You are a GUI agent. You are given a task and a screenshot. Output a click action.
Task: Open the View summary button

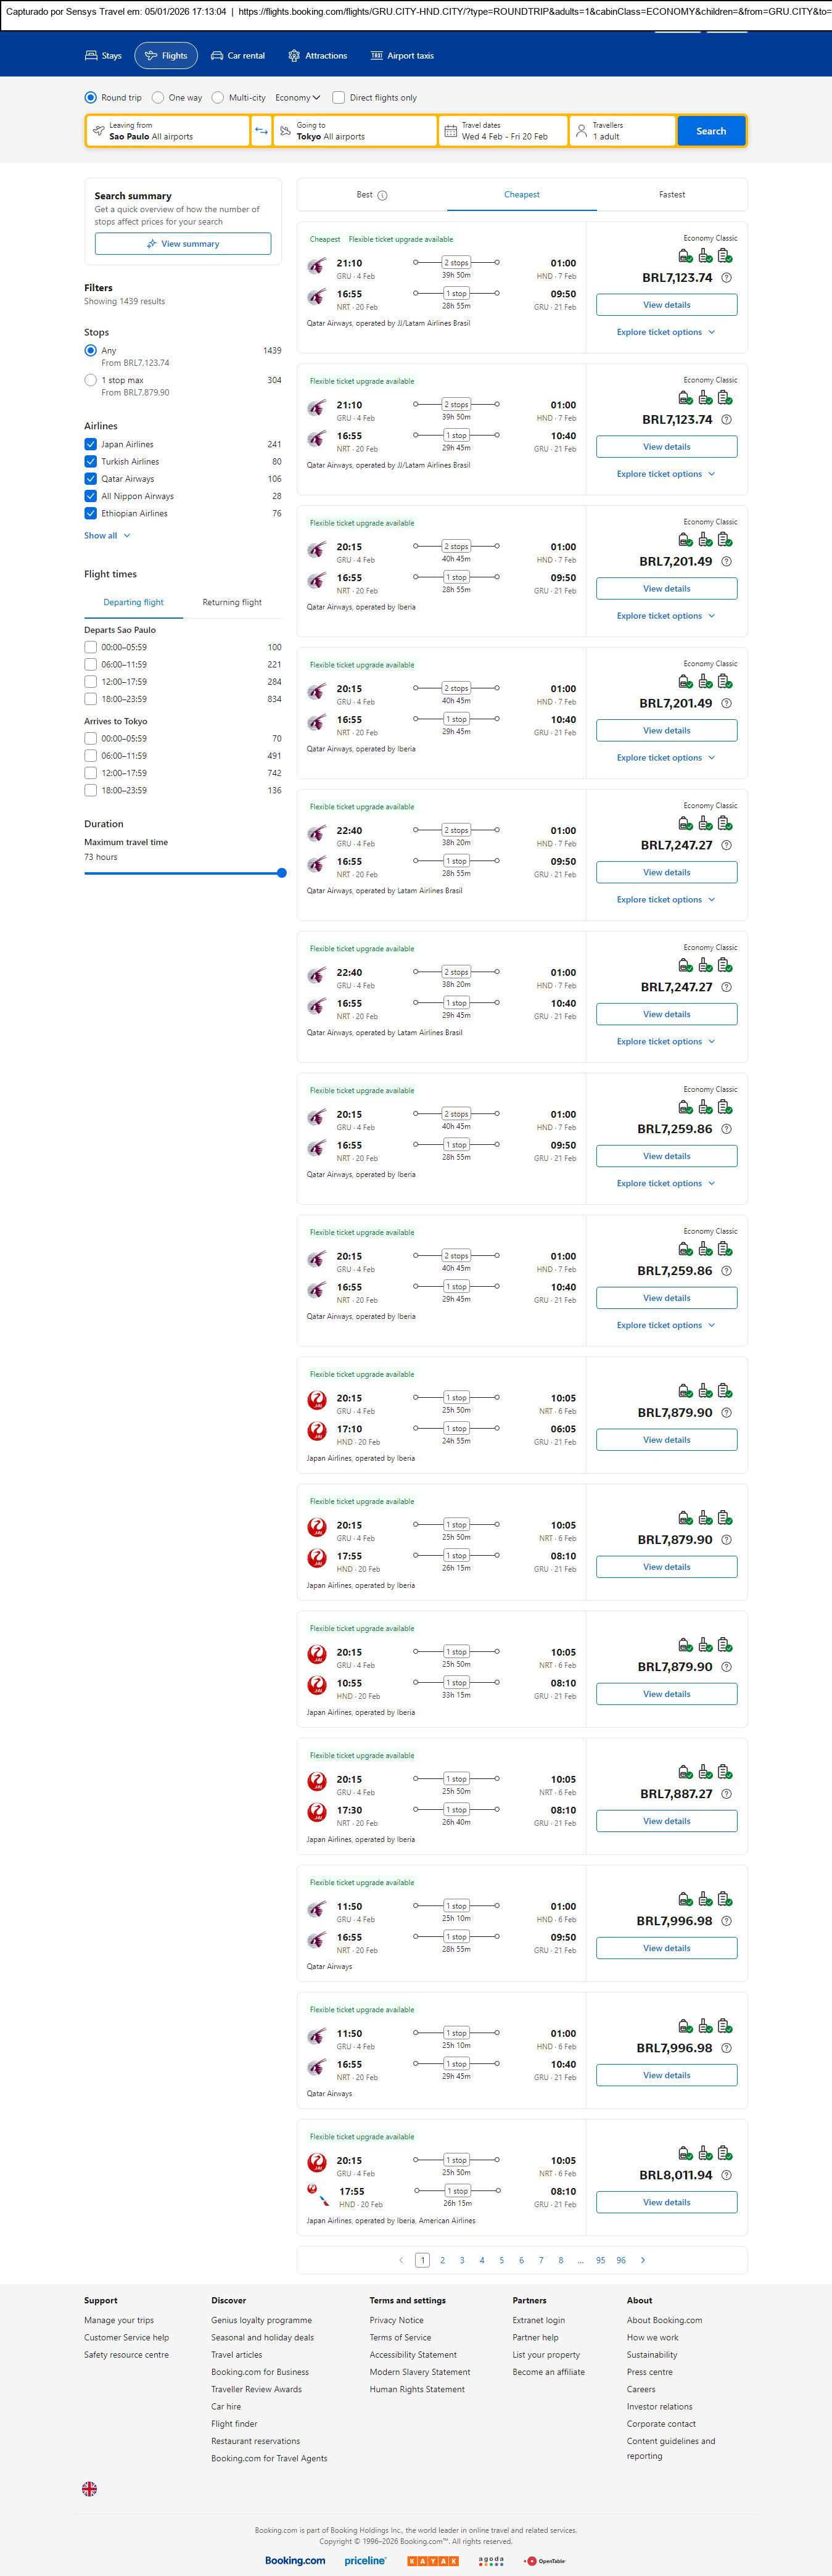coord(183,244)
